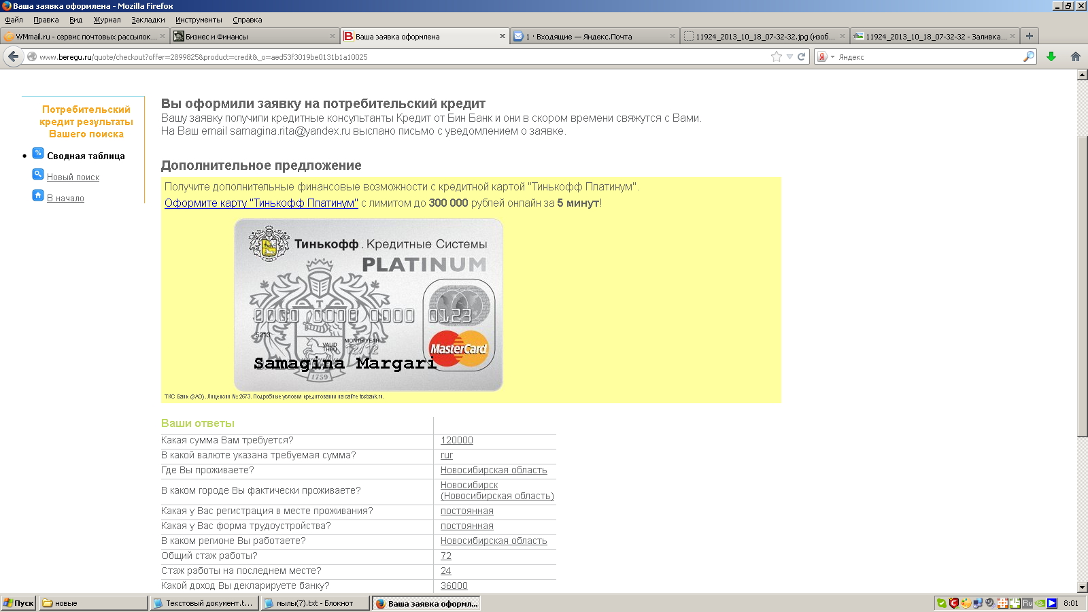This screenshot has width=1088, height=612.
Task: Click the 72 общий стаж answer
Action: 445,556
